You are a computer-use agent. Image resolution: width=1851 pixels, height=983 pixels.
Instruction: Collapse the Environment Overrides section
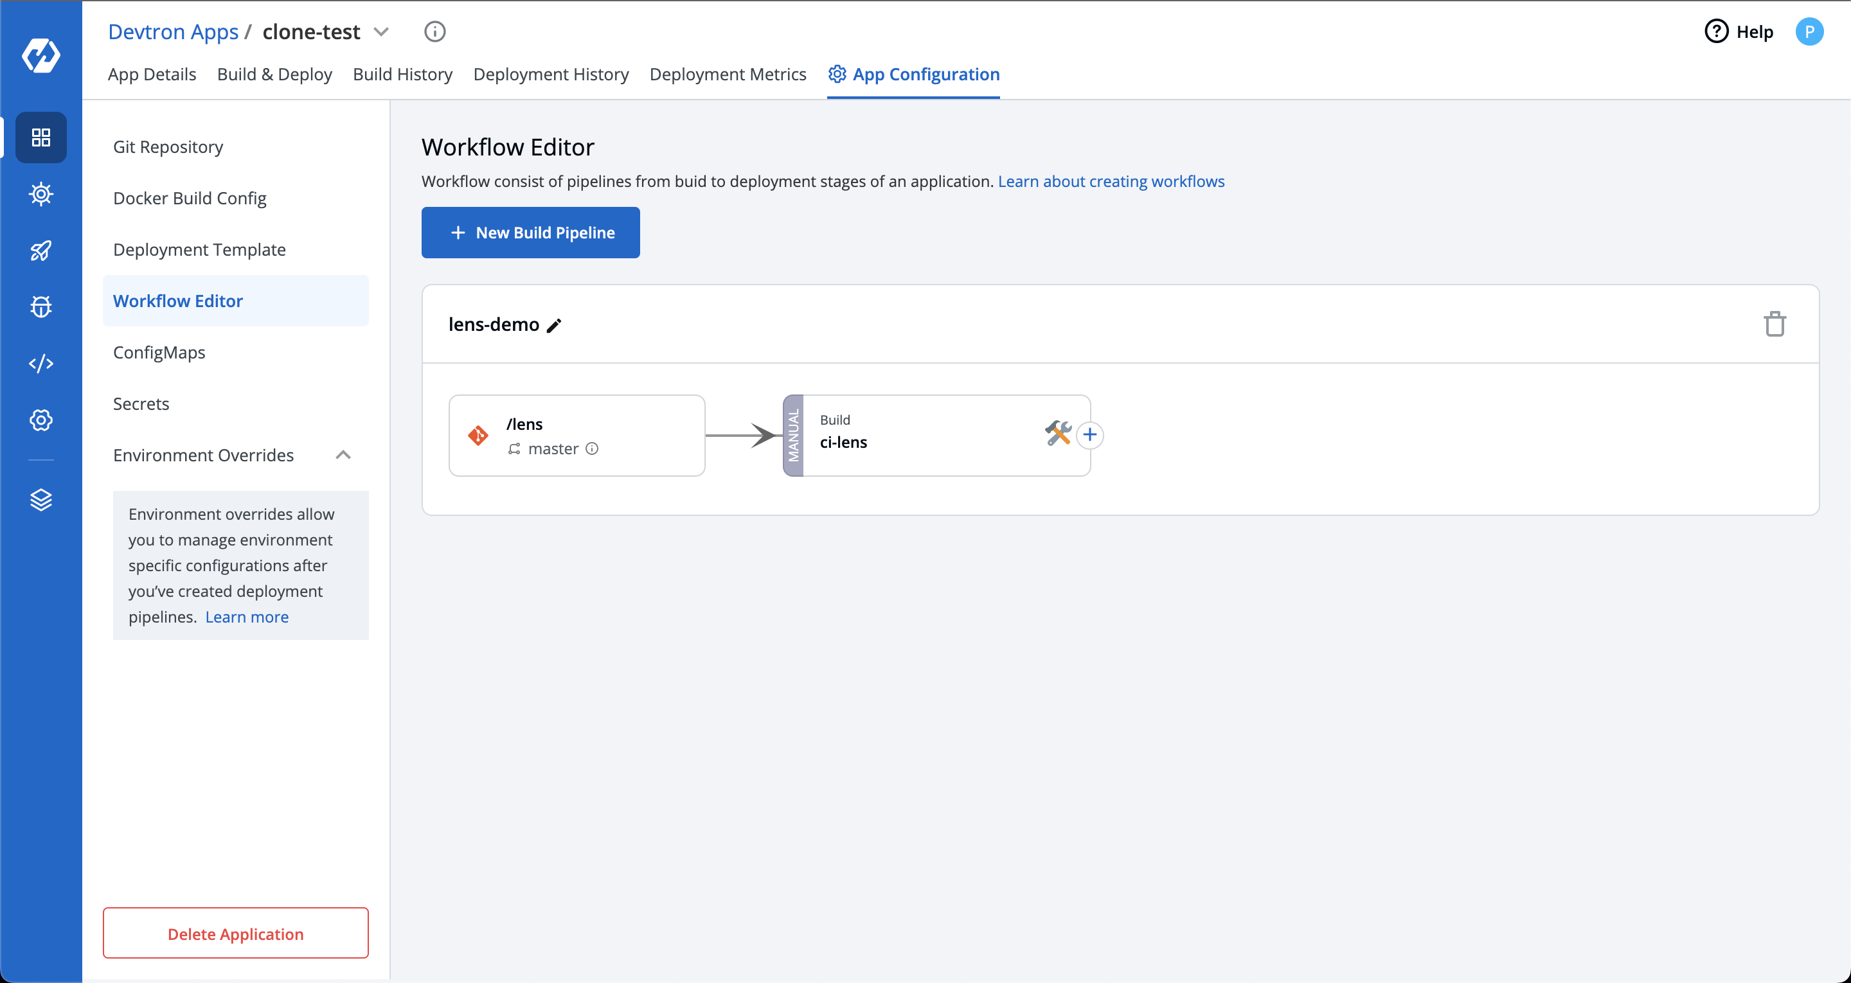[343, 455]
